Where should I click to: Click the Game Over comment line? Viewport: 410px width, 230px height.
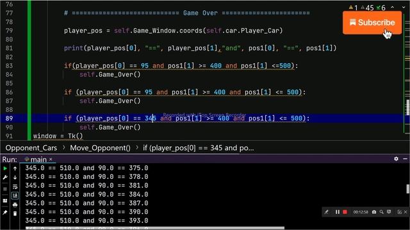(187, 13)
